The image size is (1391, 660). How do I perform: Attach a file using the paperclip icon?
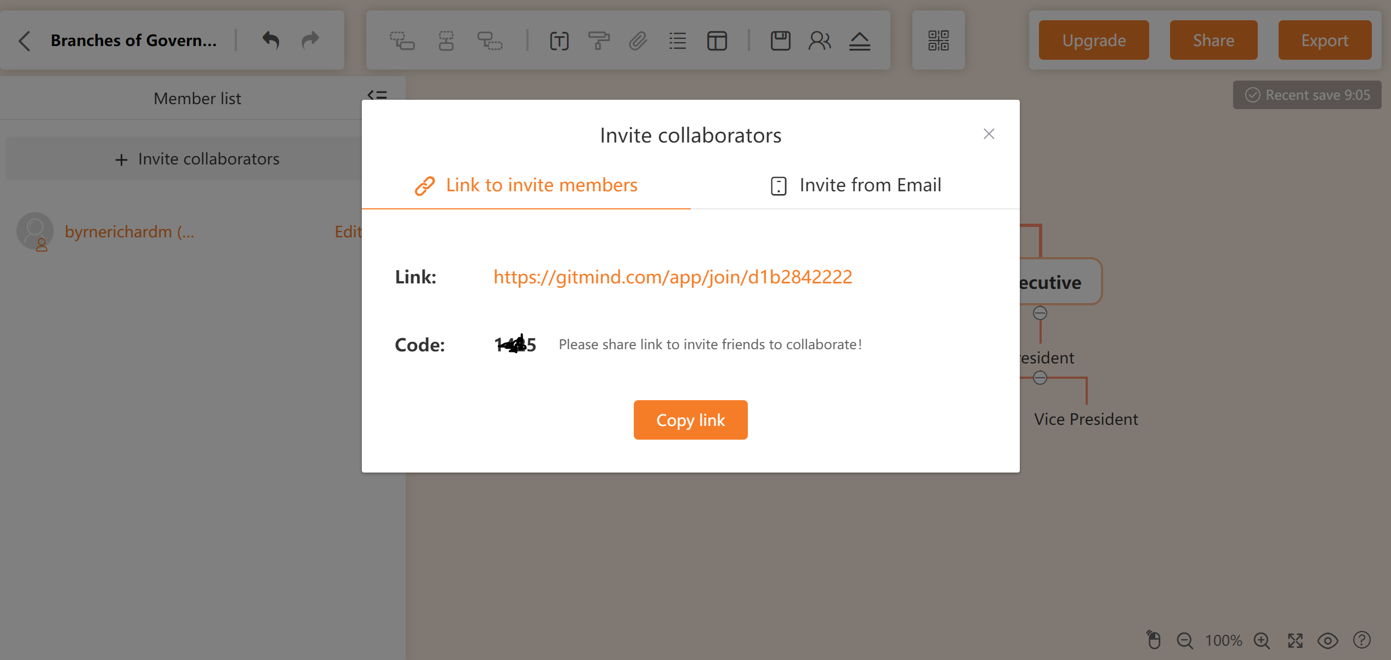coord(637,40)
